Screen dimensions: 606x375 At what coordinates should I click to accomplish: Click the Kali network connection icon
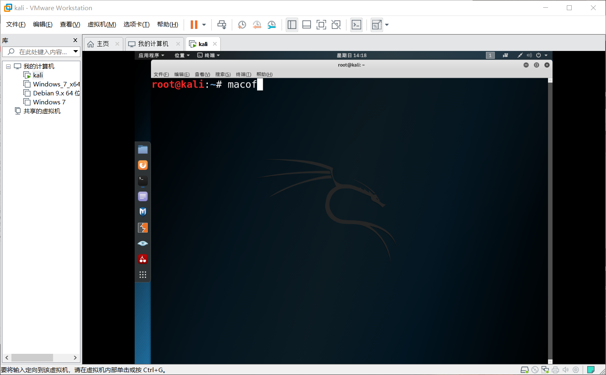coord(520,55)
